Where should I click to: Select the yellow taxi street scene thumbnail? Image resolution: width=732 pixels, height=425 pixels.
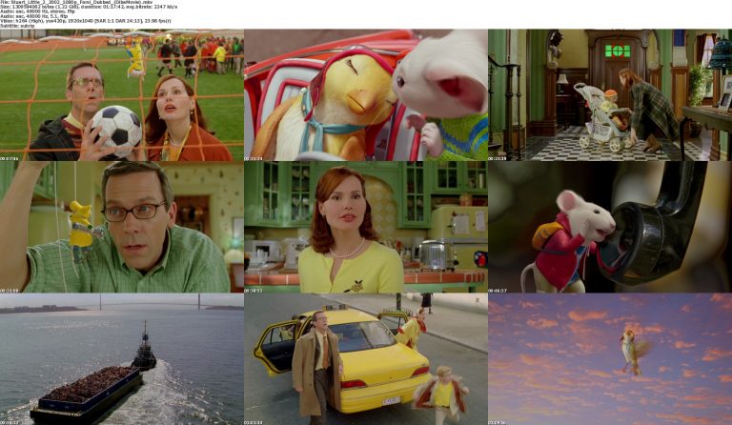point(366,358)
